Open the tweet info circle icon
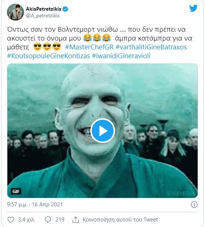The image size is (205, 227). tap(194, 205)
